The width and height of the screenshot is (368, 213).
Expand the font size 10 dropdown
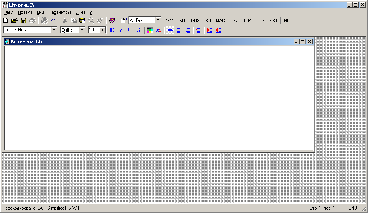tap(103, 30)
